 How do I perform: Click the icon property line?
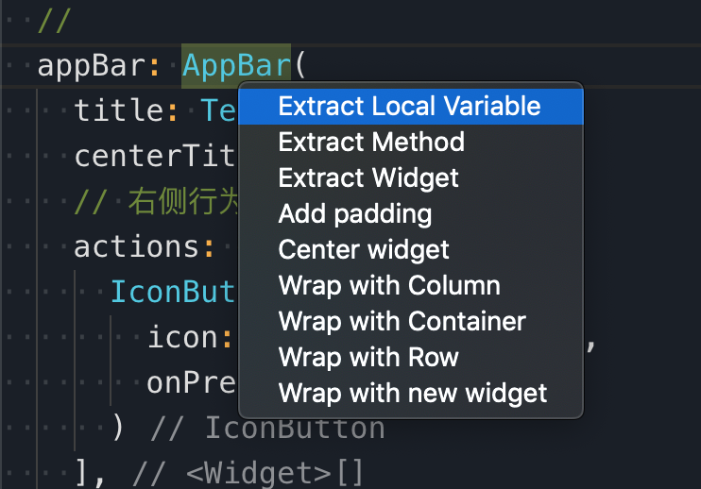point(182,337)
